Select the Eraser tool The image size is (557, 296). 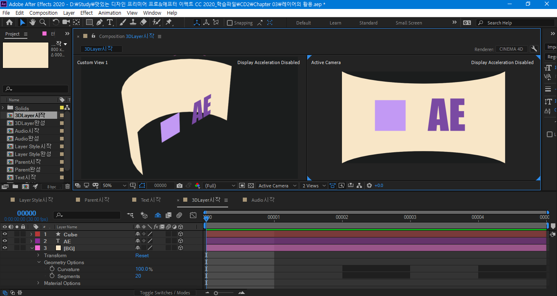coord(143,22)
